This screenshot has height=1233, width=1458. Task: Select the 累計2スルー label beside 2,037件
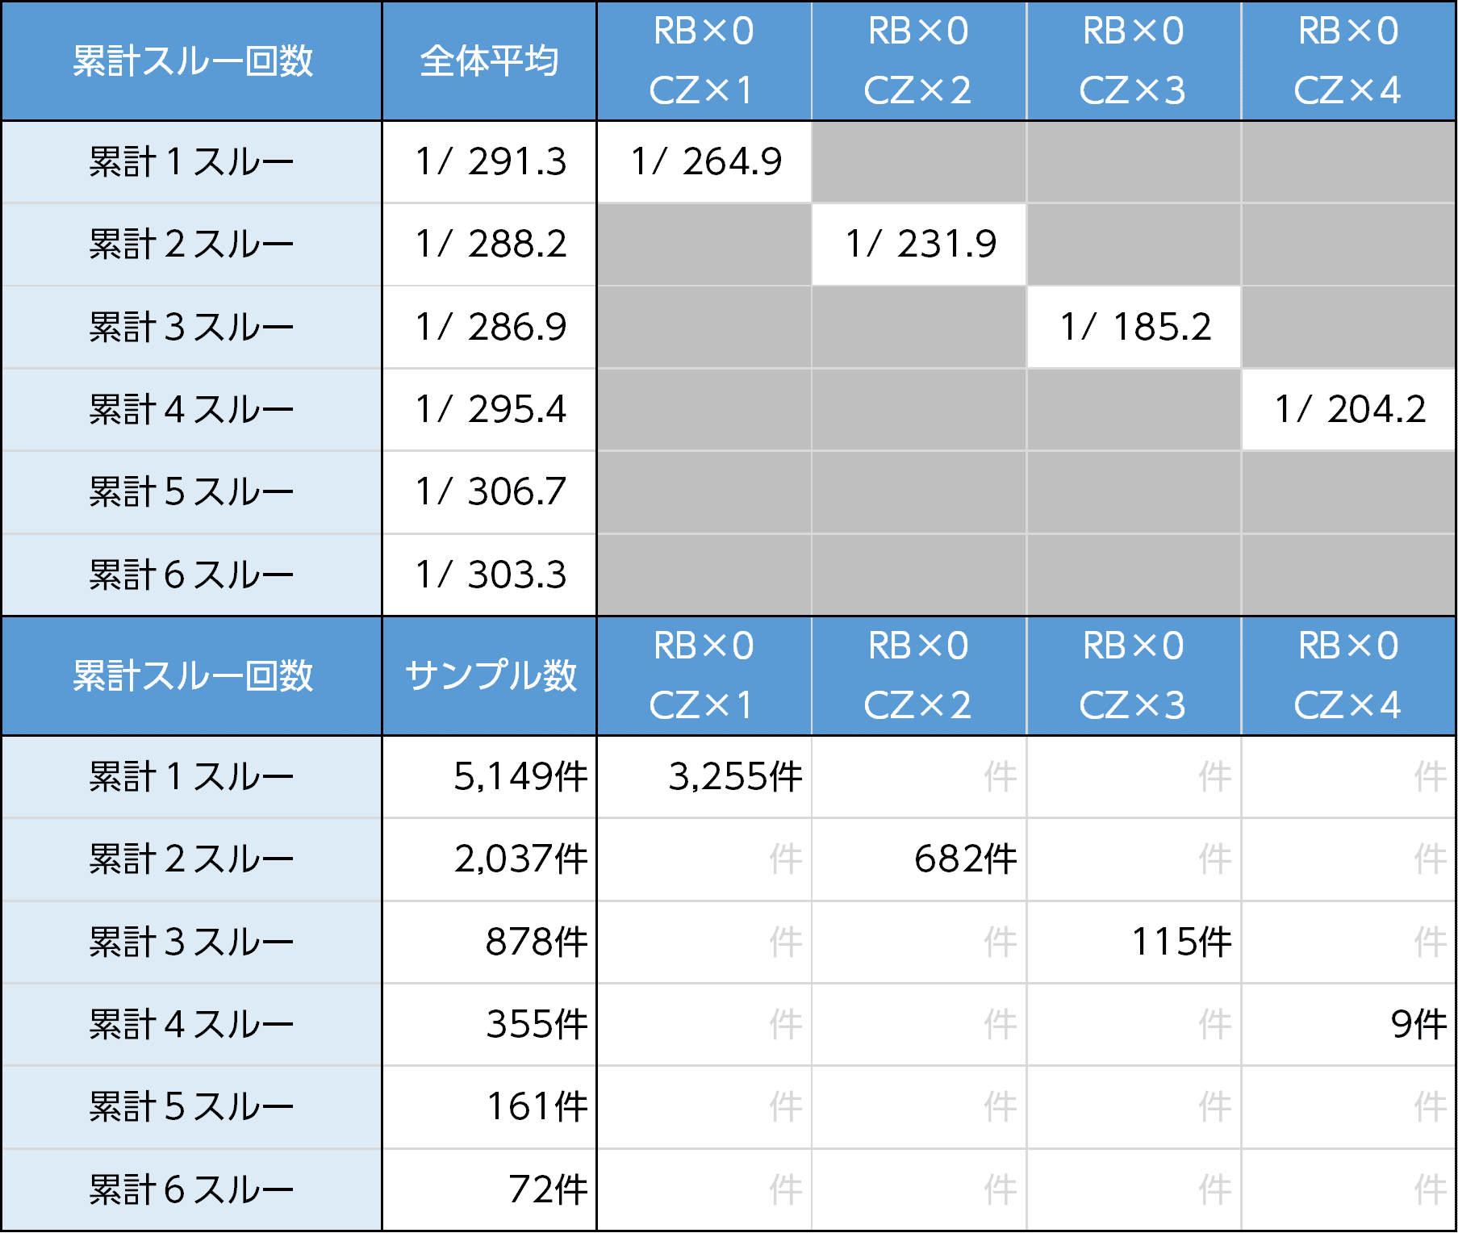pyautogui.click(x=192, y=859)
